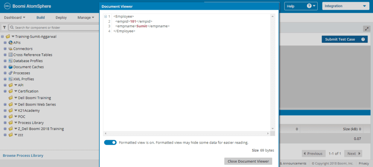Click the 0.07 size cell

click(357, 139)
